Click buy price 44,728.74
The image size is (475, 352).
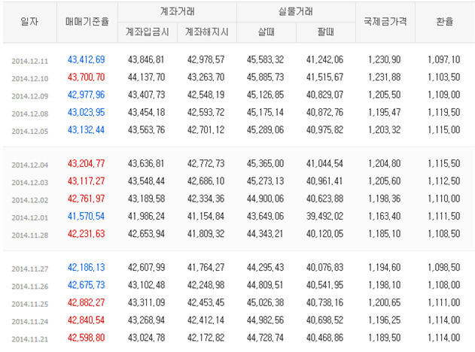coord(266,338)
